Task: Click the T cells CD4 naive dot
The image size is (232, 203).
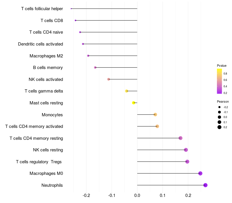Action: (x=80, y=32)
